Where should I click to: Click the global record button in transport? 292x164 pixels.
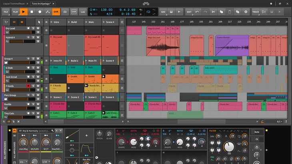point(40,12)
